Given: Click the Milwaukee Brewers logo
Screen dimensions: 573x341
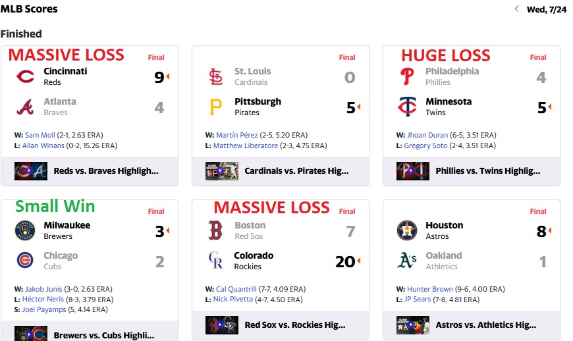Looking at the screenshot, I should tap(25, 230).
